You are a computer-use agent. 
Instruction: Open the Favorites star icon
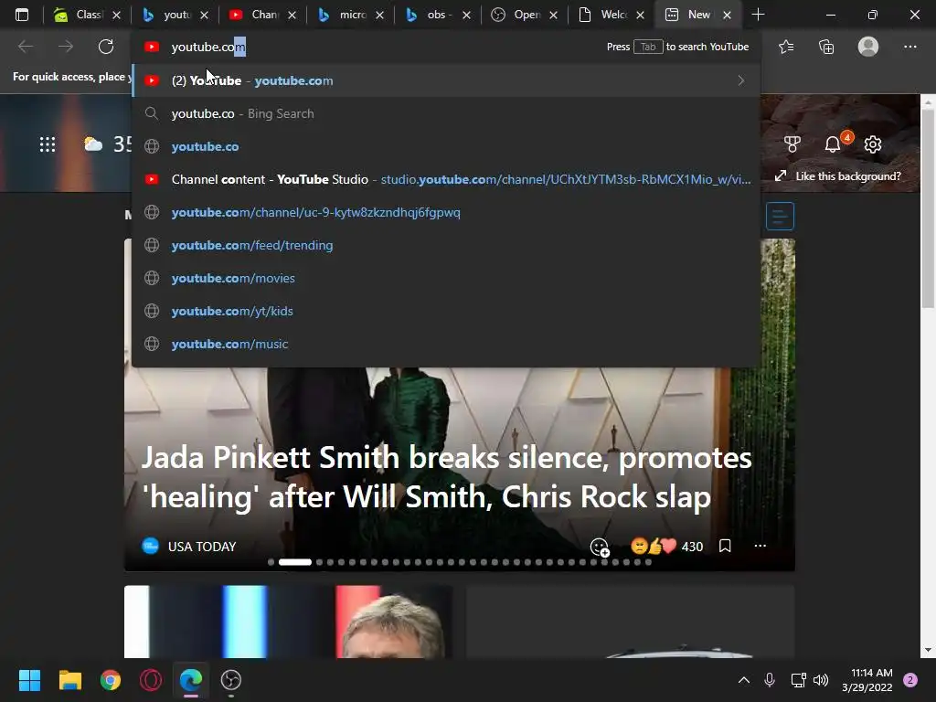786,47
